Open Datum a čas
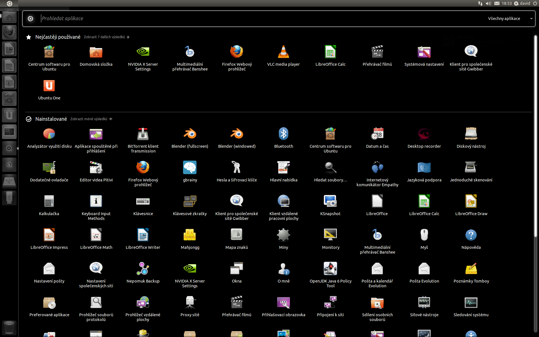 pyautogui.click(x=377, y=138)
